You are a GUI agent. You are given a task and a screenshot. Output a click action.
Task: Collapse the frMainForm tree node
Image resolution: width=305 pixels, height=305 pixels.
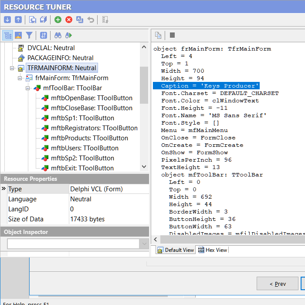click(20, 78)
